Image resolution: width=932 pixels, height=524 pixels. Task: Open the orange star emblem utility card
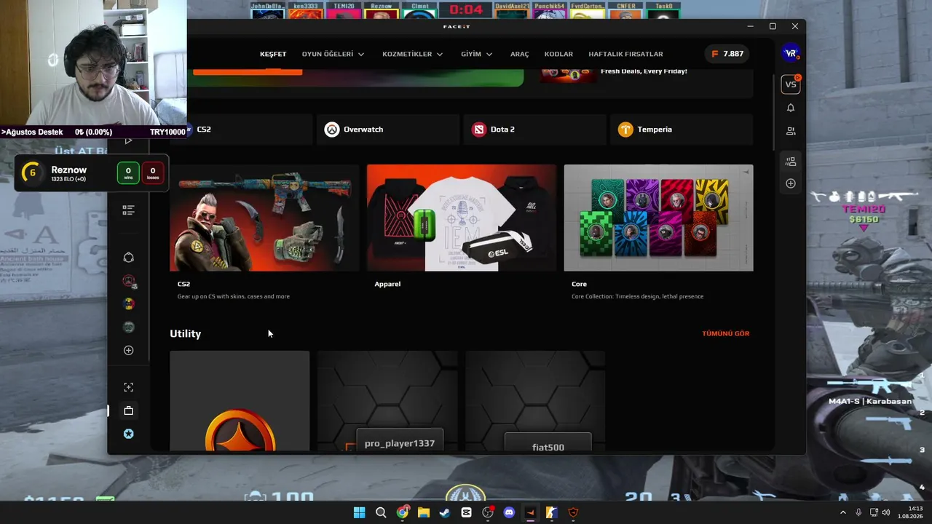pos(240,401)
